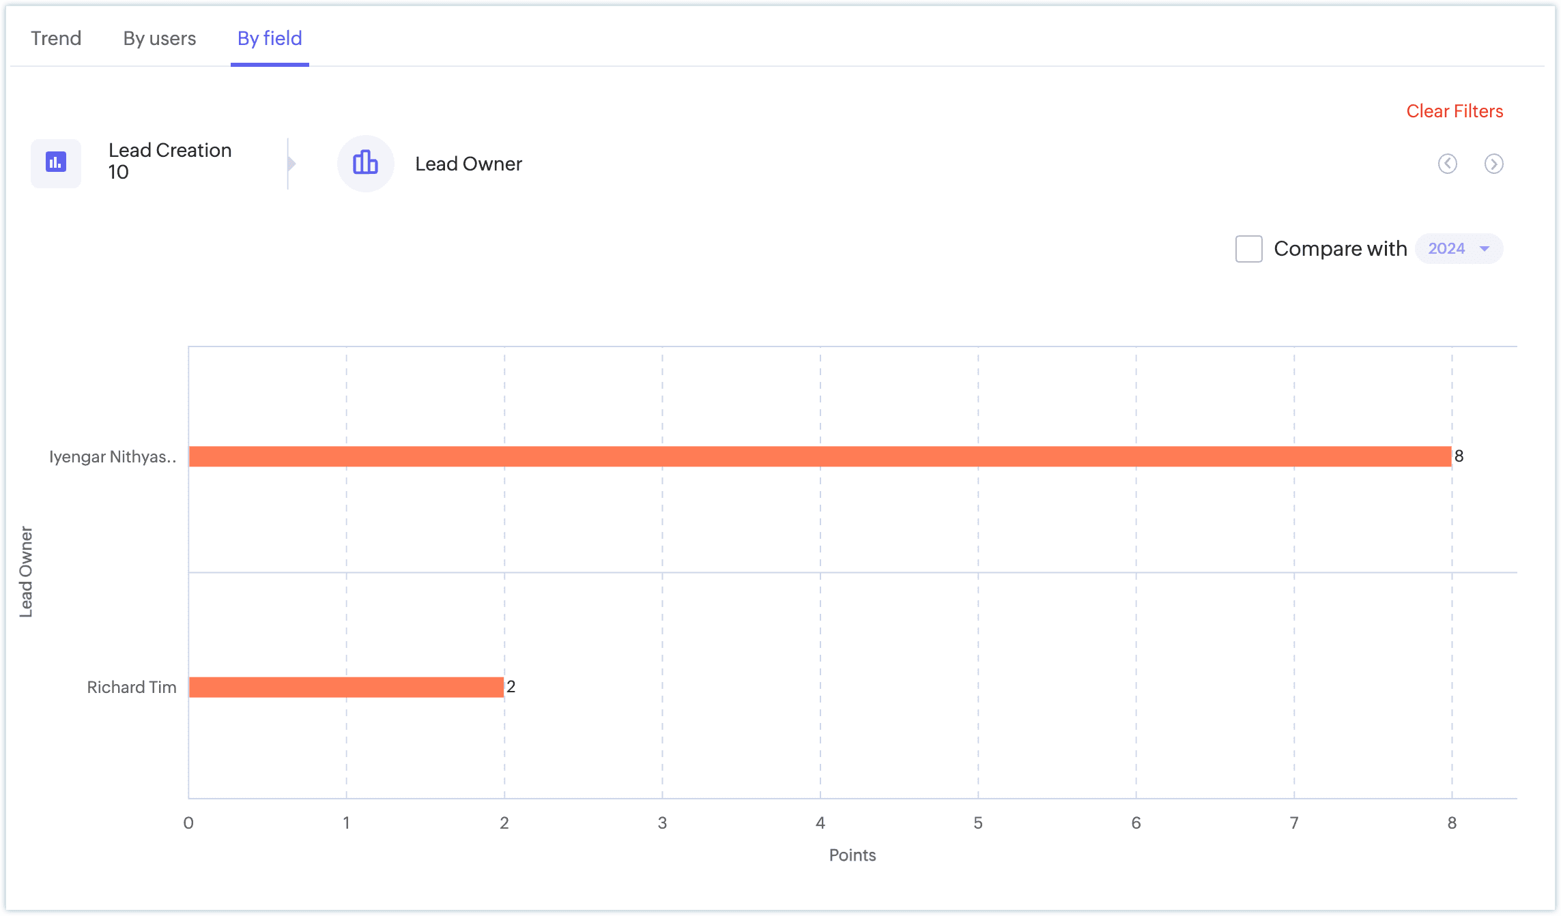Click the Richard Tim orange bar
1561x916 pixels.
[x=346, y=687]
